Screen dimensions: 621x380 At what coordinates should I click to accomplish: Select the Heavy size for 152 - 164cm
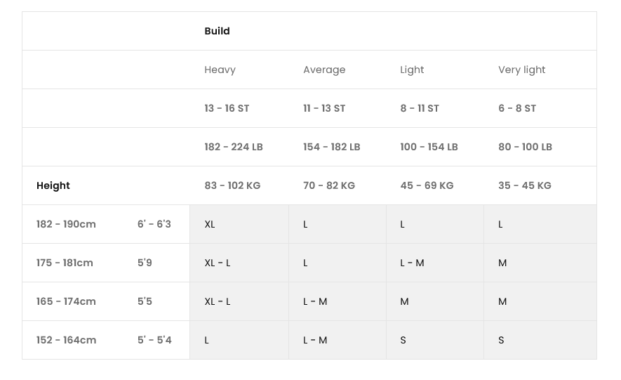[207, 340]
